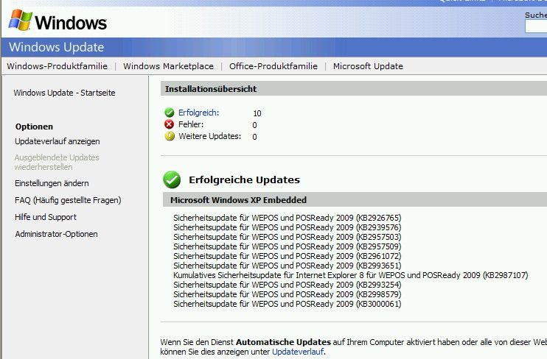This screenshot has height=359, width=547.
Task: Open Microsoft Update menu item
Action: (368, 66)
